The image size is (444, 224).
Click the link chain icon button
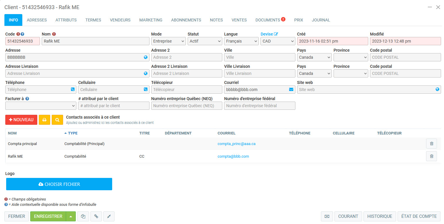[x=96, y=216]
